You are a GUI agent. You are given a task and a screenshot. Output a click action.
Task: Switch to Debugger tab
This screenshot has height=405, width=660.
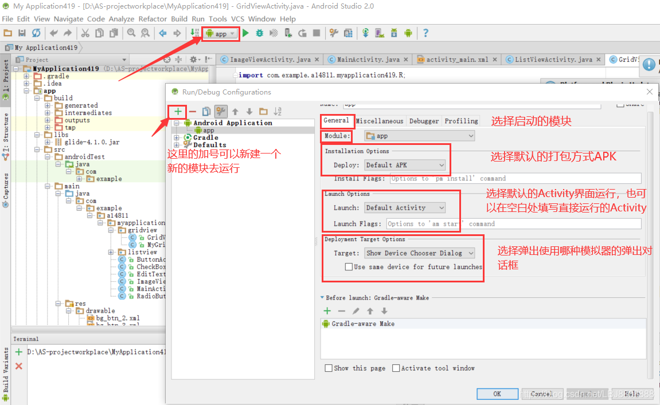tap(424, 121)
